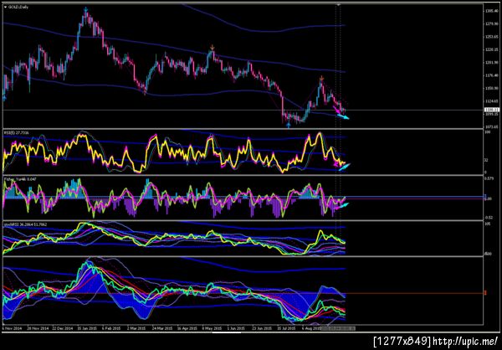
Task: Select the blue up arrow at July 2015 low
Action: pyautogui.click(x=289, y=126)
